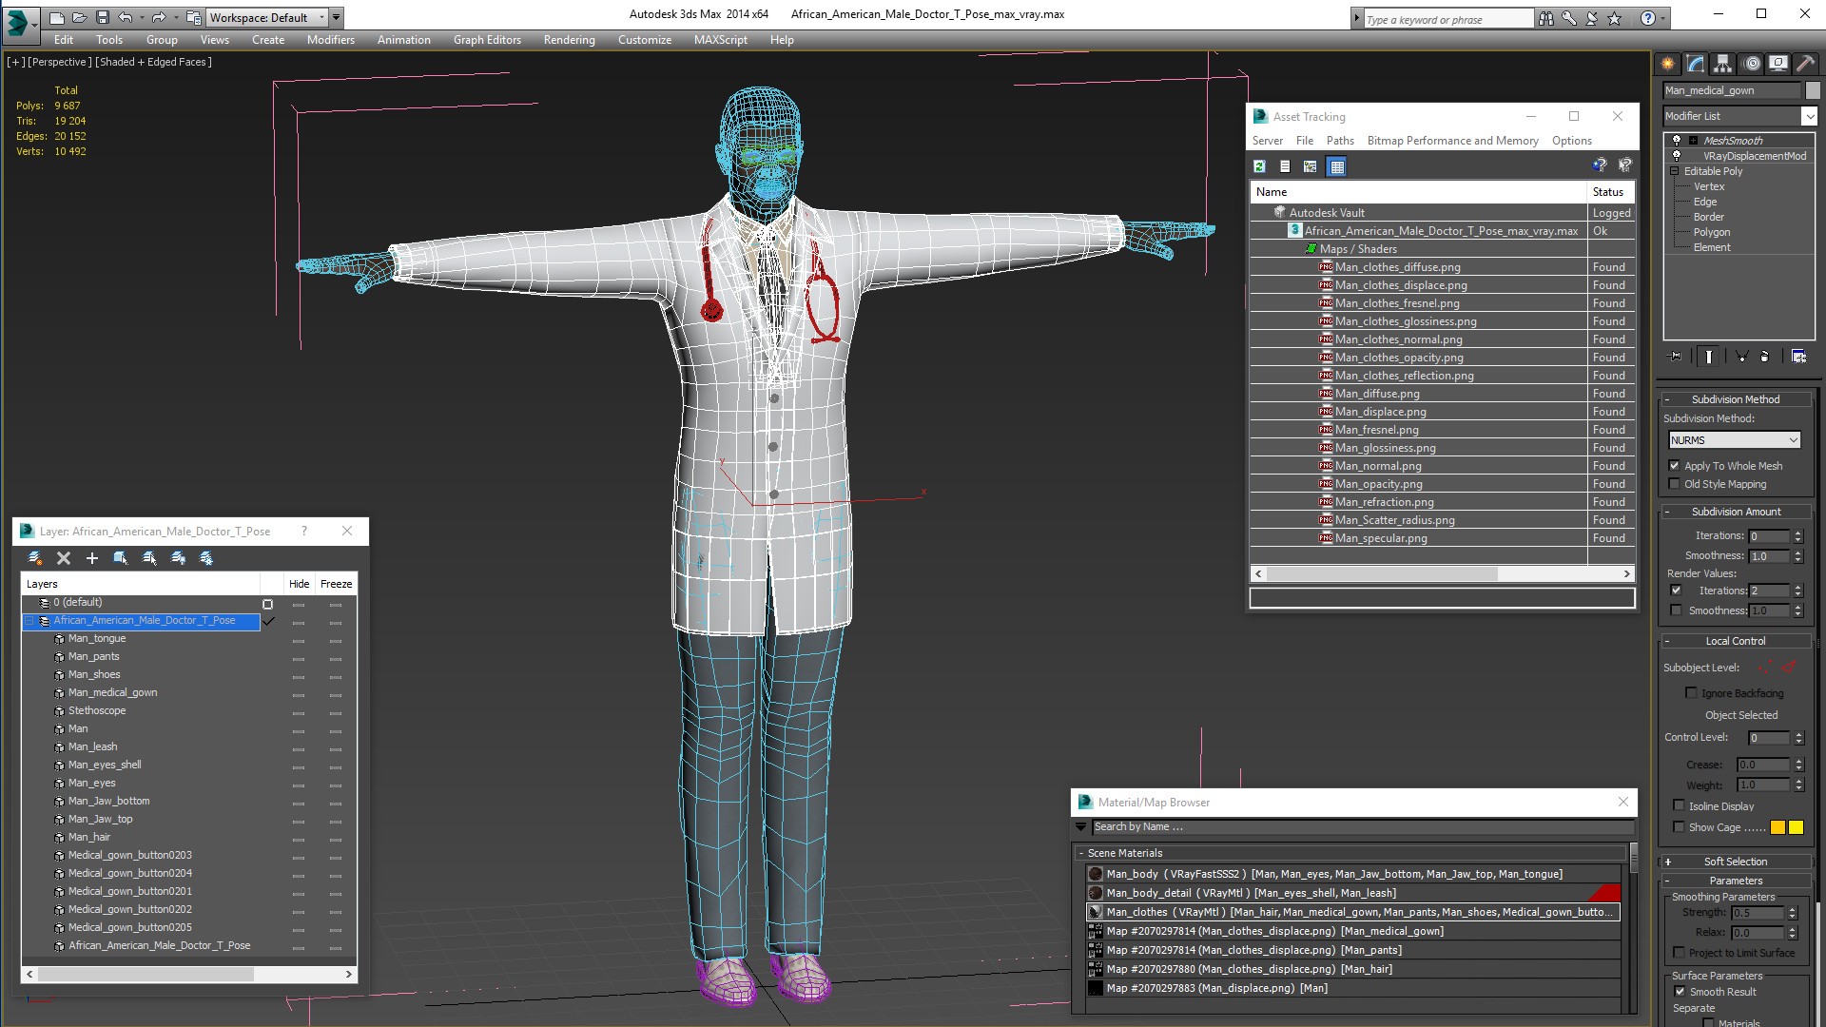The width and height of the screenshot is (1826, 1027).
Task: Open the Modifiers menu
Action: coord(330,40)
